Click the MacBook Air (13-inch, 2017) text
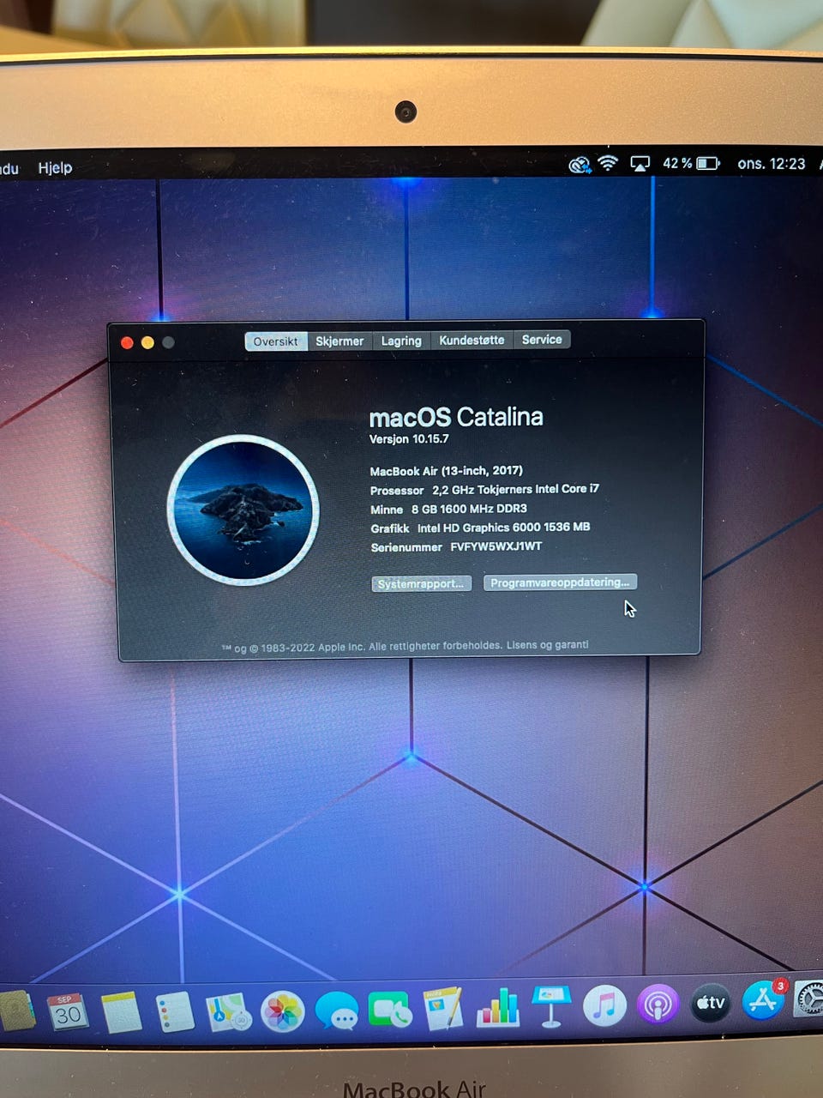Viewport: 823px width, 1098px height. pos(446,471)
